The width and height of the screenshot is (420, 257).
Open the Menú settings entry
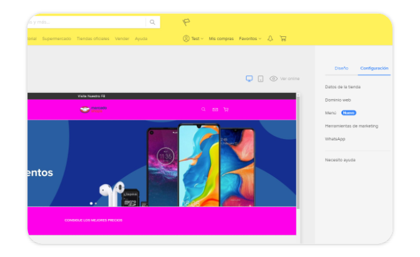pyautogui.click(x=331, y=113)
